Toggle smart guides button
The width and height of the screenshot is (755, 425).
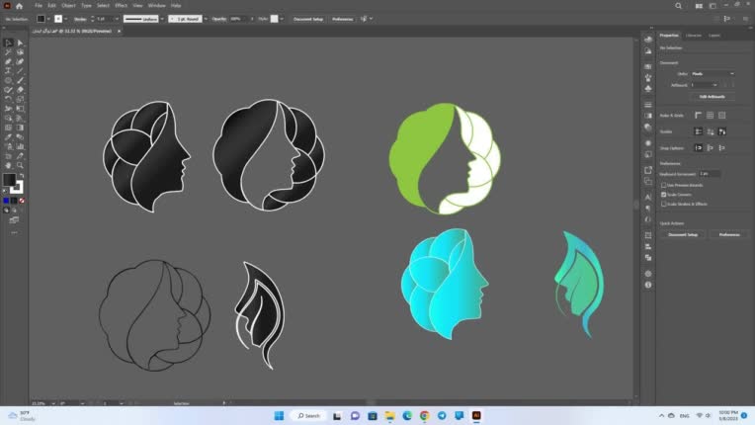point(721,131)
